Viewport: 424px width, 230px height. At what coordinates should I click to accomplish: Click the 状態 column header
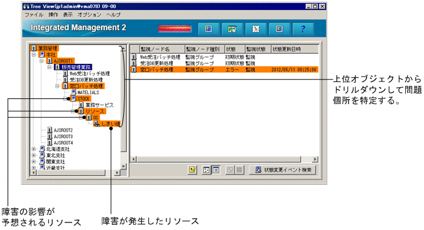coord(235,49)
